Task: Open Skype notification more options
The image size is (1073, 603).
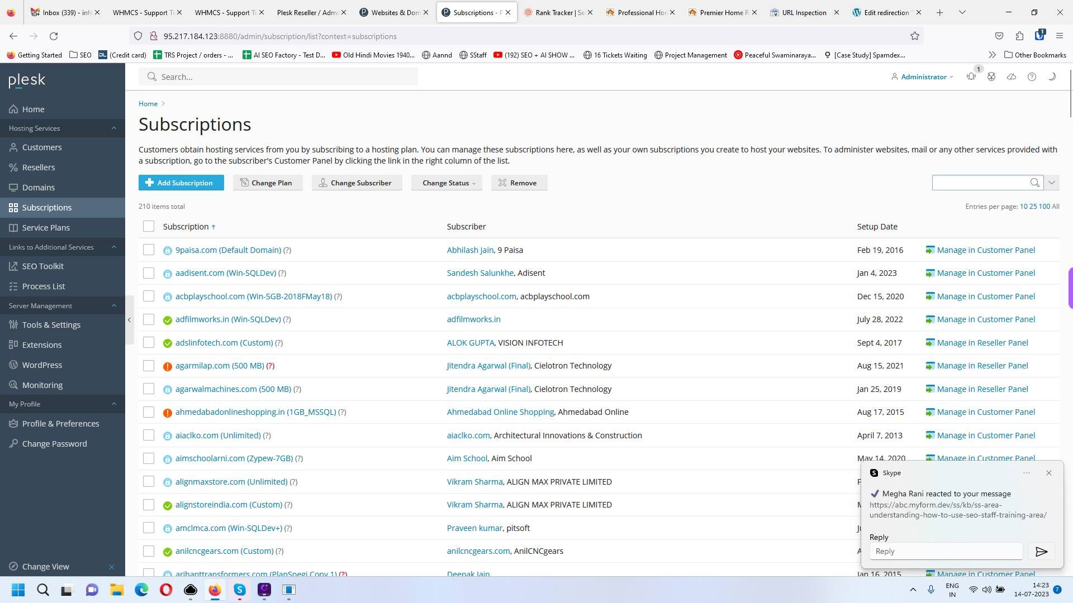Action: (1027, 473)
